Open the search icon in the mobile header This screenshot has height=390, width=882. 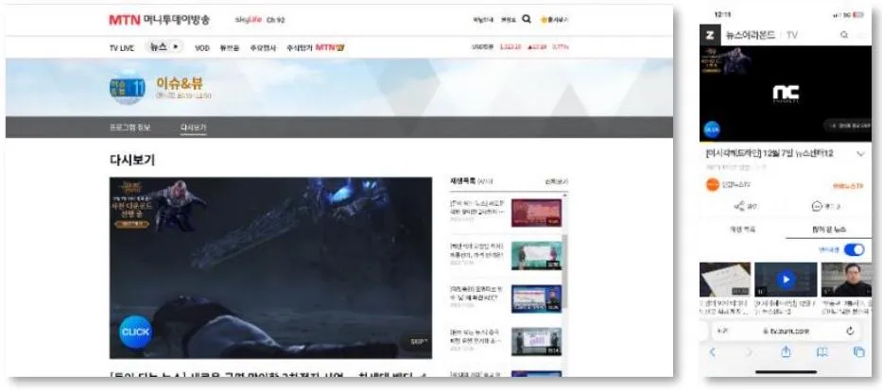click(x=844, y=35)
